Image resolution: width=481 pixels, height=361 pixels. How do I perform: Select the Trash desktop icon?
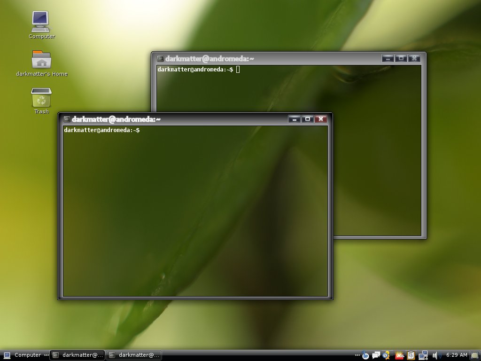[x=41, y=102]
